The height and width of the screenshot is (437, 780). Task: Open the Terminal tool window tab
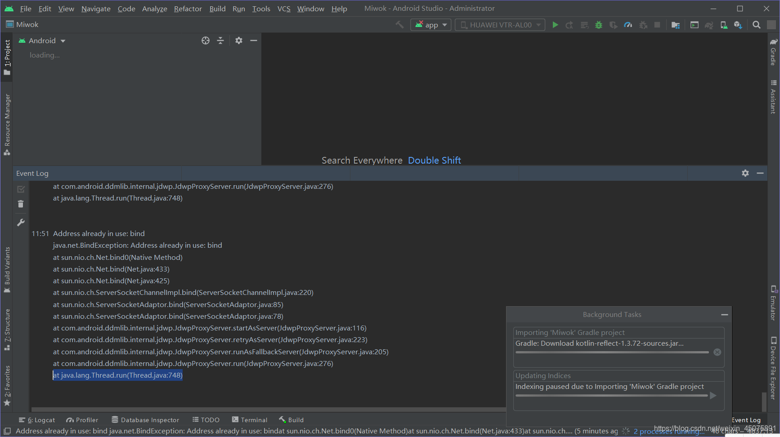pos(250,420)
